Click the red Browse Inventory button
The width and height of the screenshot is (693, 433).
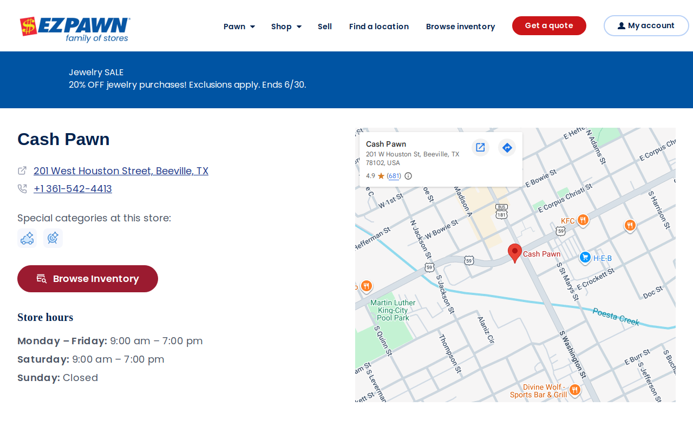point(88,279)
